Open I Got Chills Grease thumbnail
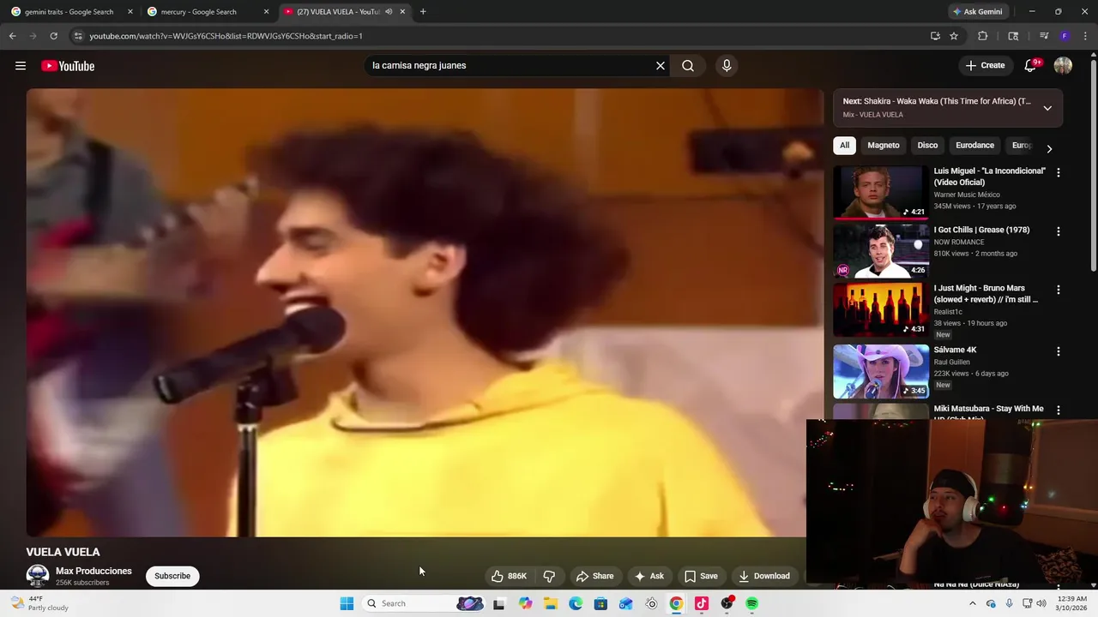This screenshot has height=617, width=1098. point(881,252)
